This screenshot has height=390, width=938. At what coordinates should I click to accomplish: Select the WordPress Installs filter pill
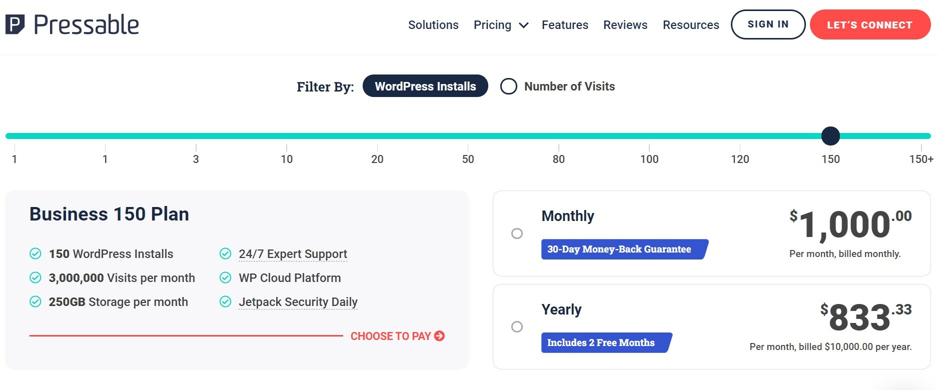425,86
